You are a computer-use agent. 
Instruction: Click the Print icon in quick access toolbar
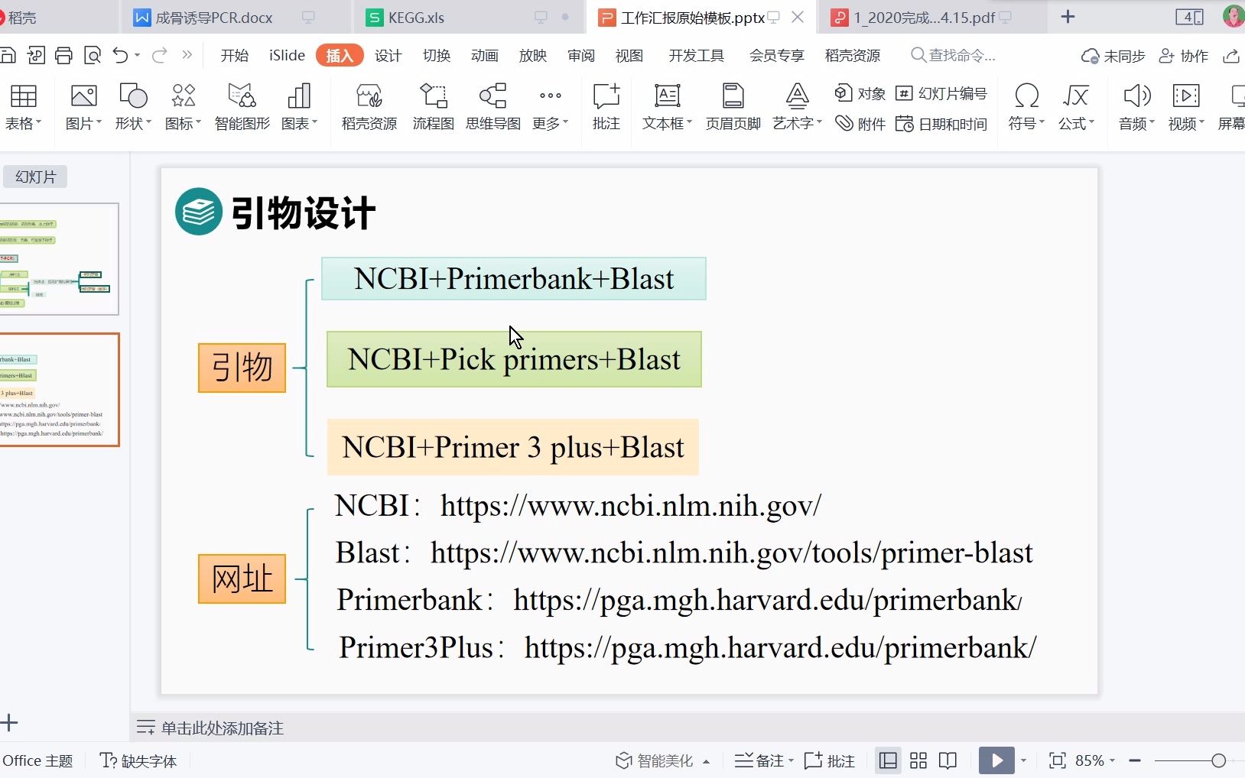point(64,55)
